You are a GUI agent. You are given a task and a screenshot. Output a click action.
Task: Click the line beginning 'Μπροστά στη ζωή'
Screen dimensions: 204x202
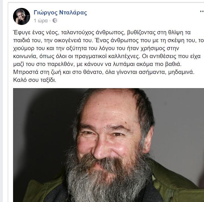104,72
